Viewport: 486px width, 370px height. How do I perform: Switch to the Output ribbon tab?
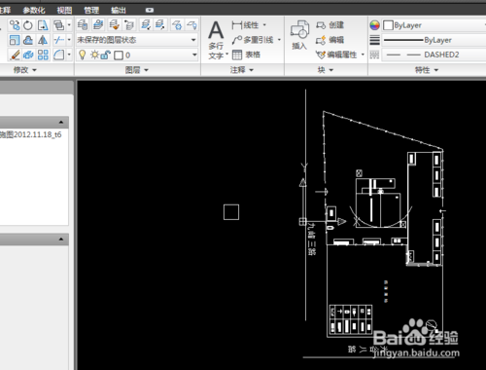tap(119, 10)
